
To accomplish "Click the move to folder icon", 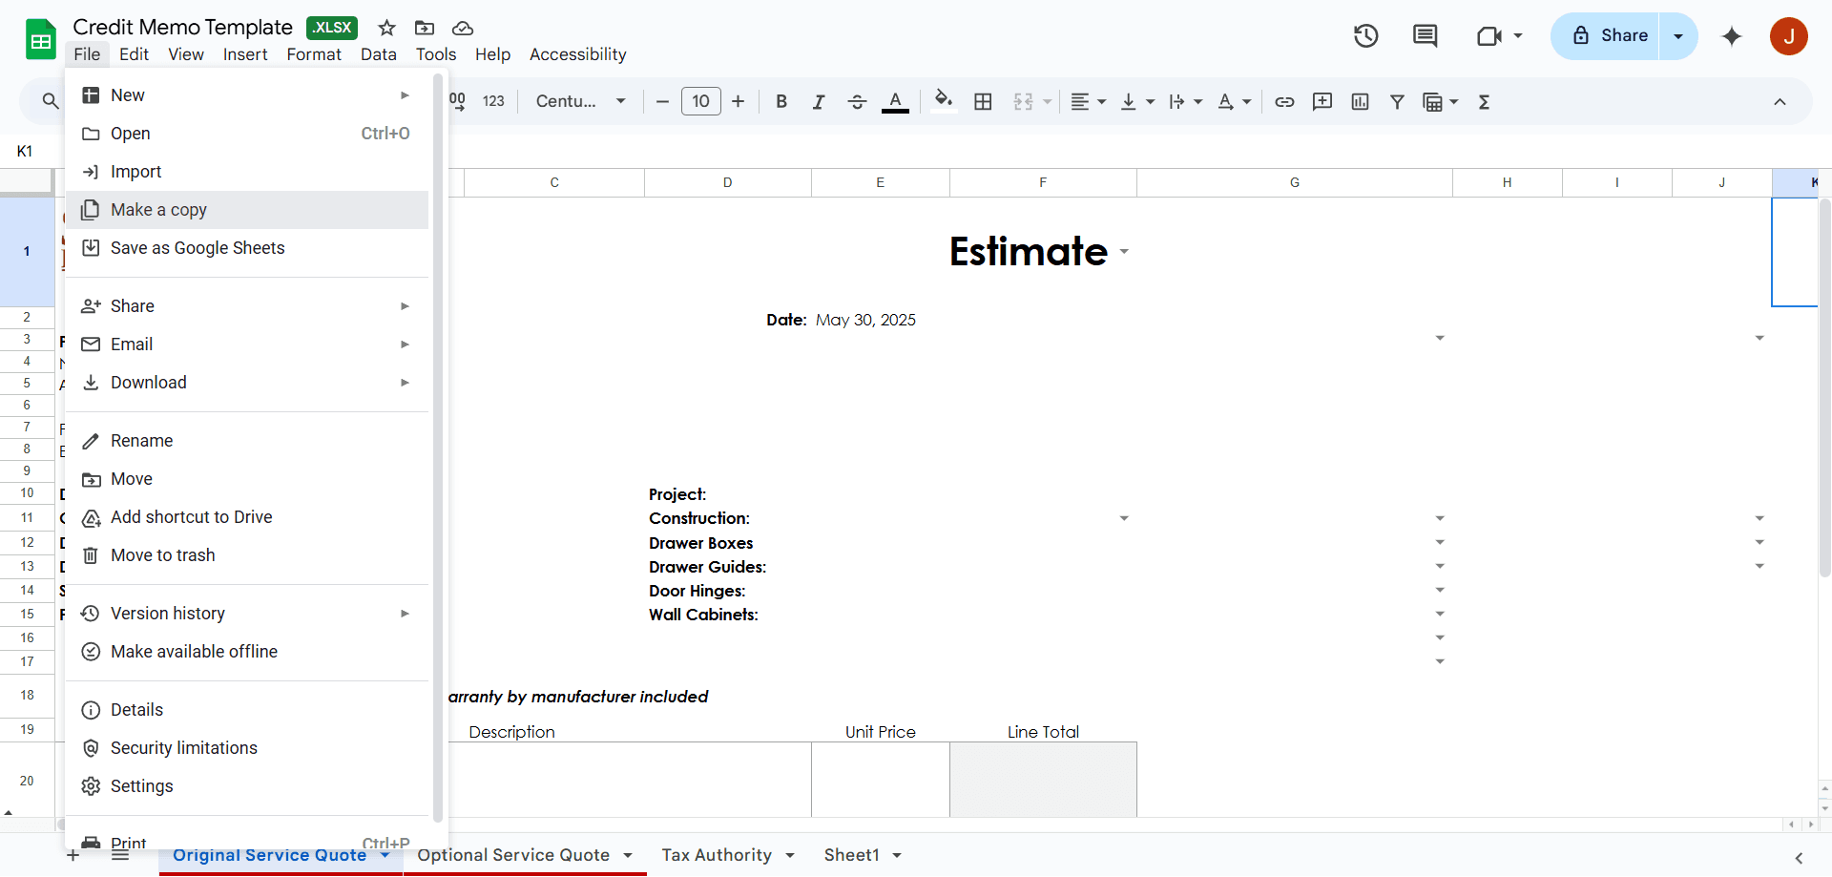I will coord(425,28).
